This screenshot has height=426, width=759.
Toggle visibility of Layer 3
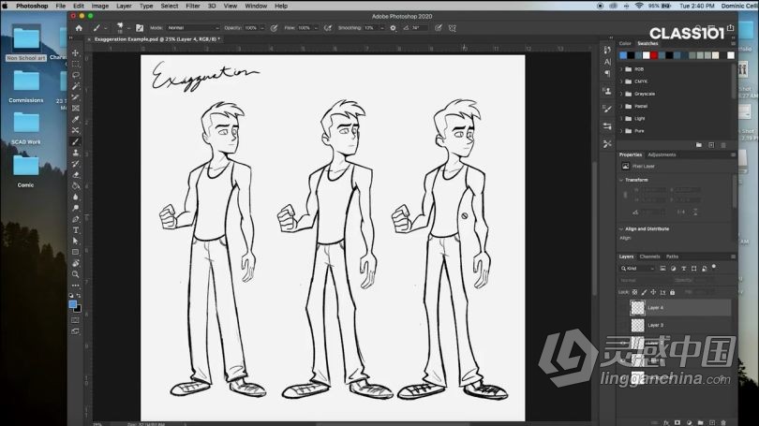[623, 325]
